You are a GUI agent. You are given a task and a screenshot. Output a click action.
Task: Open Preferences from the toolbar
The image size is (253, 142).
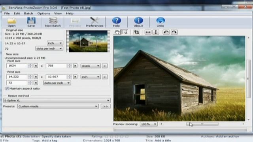click(94, 22)
